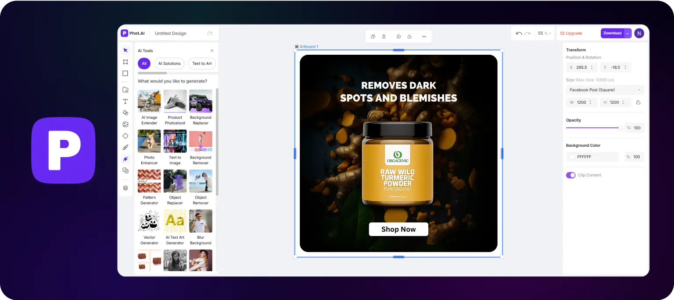Screen dimensions: 674x300
Task: Open the Product Photoshoot tool
Action: pos(175,108)
